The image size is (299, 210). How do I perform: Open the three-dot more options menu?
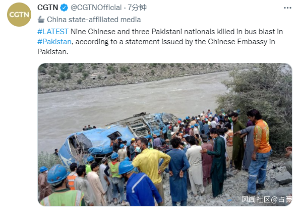[287, 8]
